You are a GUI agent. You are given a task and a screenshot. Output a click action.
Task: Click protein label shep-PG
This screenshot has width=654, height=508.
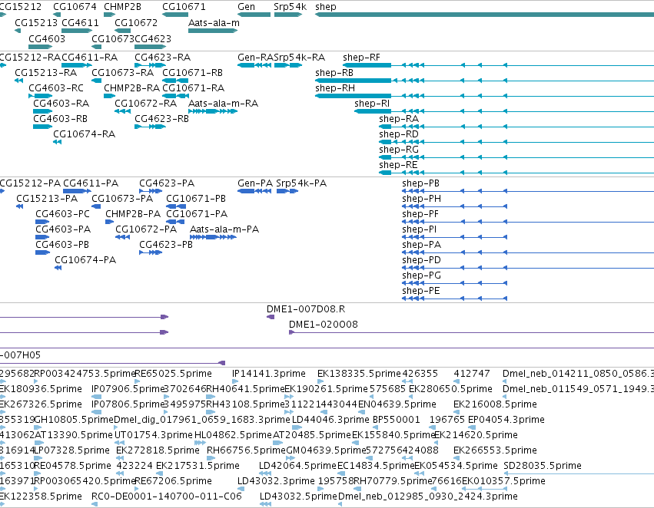[x=421, y=275]
